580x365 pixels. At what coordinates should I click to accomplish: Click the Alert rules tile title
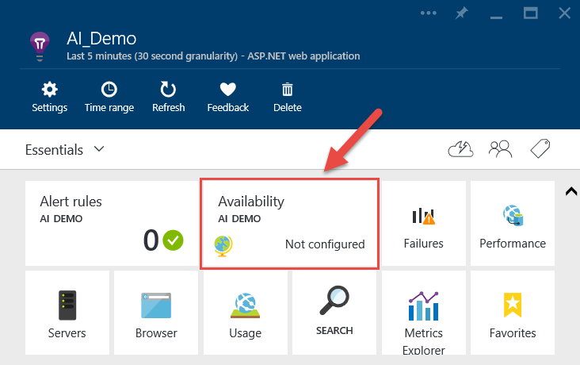71,202
